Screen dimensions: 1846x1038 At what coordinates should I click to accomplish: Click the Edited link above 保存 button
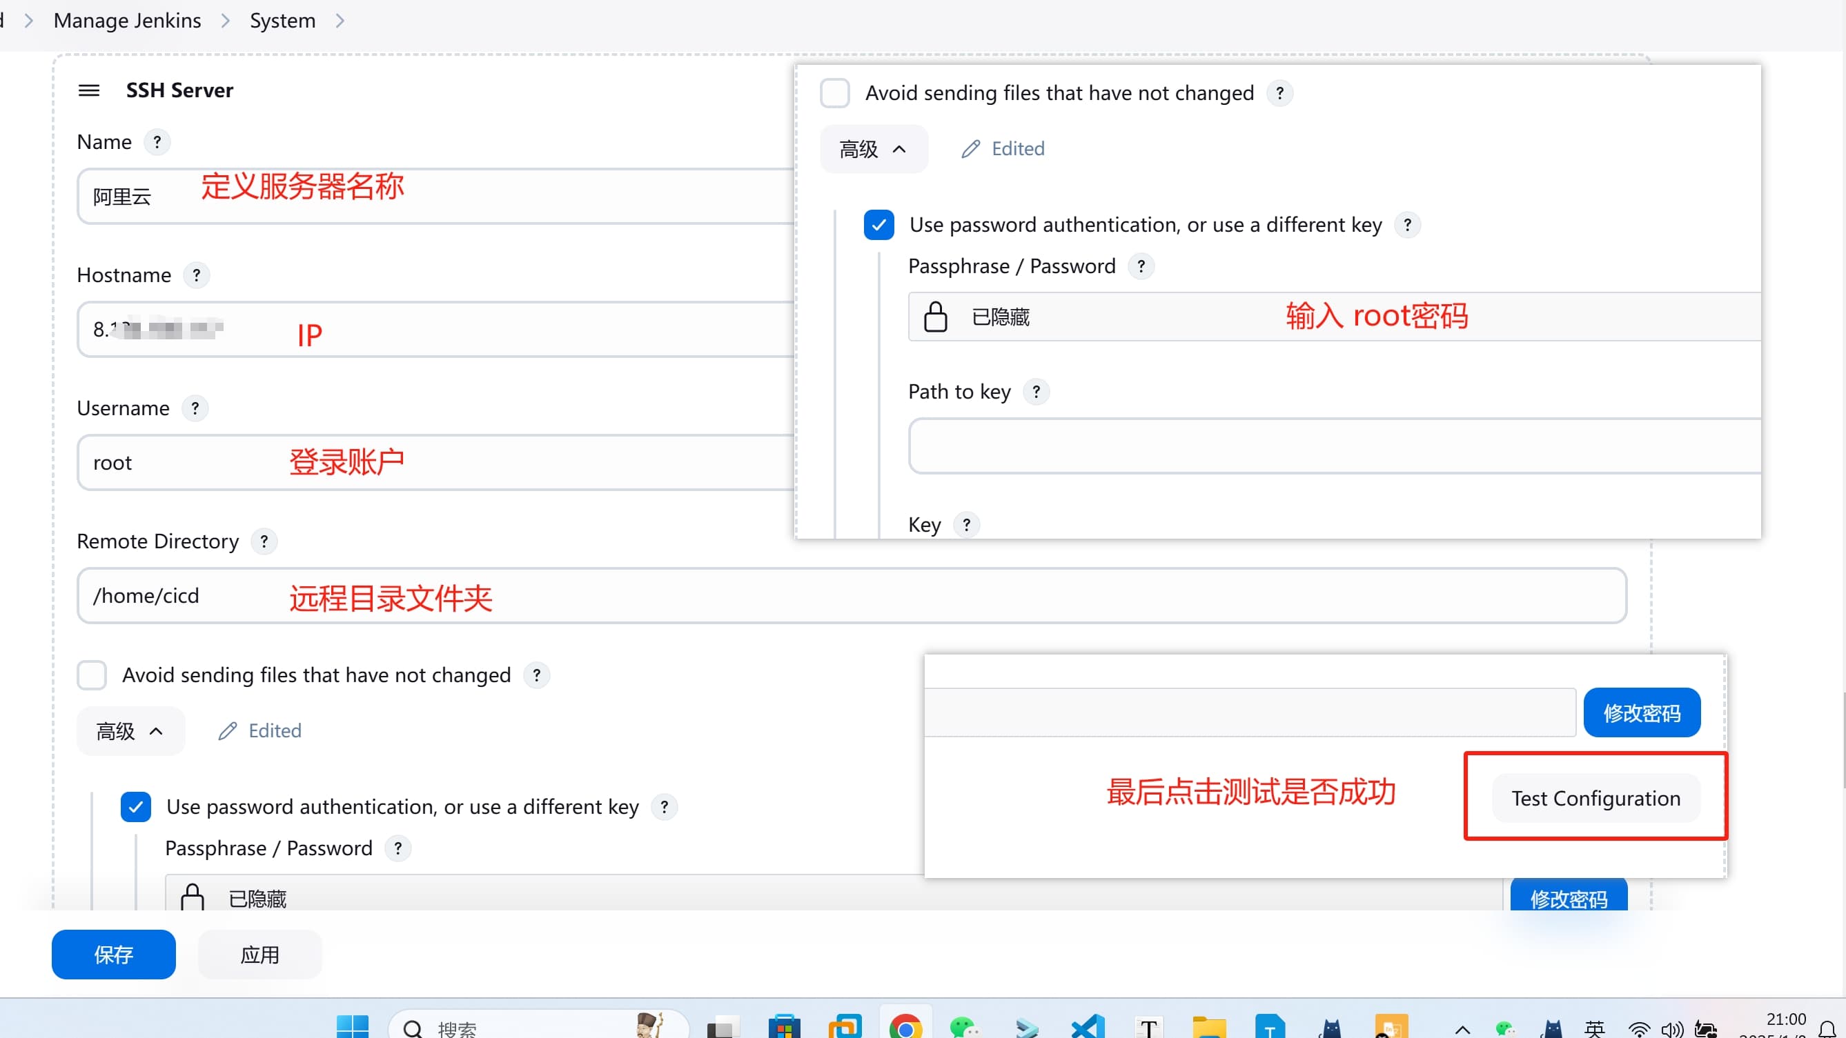[275, 731]
